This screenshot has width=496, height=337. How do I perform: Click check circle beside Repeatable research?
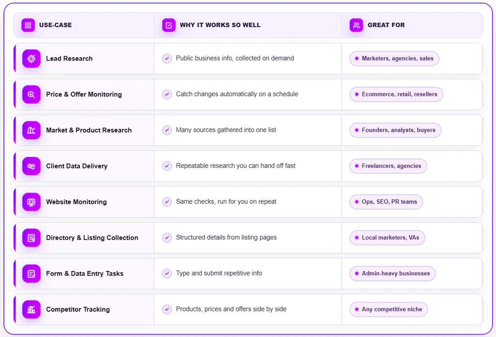(167, 166)
